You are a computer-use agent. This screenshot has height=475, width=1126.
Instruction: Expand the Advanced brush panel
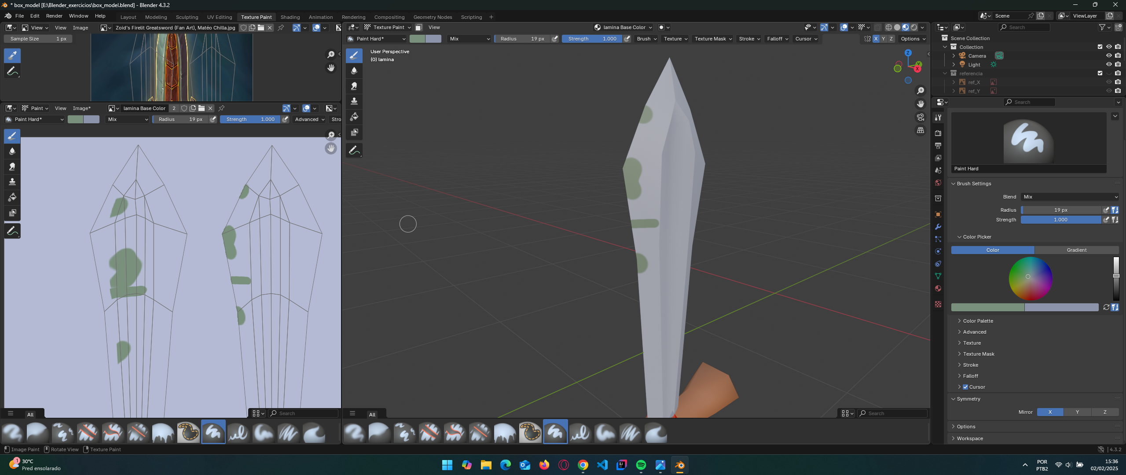974,332
